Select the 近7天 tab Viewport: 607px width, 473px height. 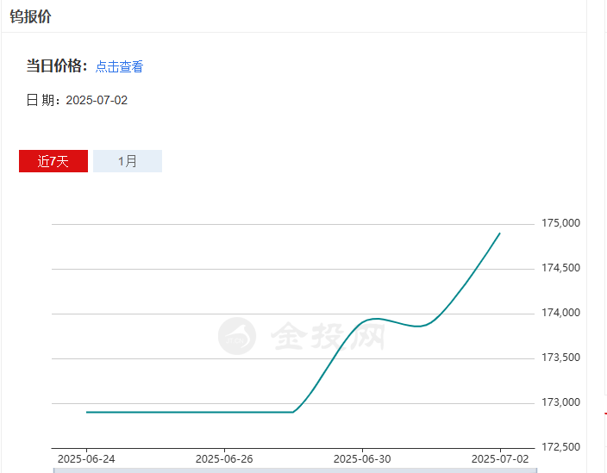point(53,161)
